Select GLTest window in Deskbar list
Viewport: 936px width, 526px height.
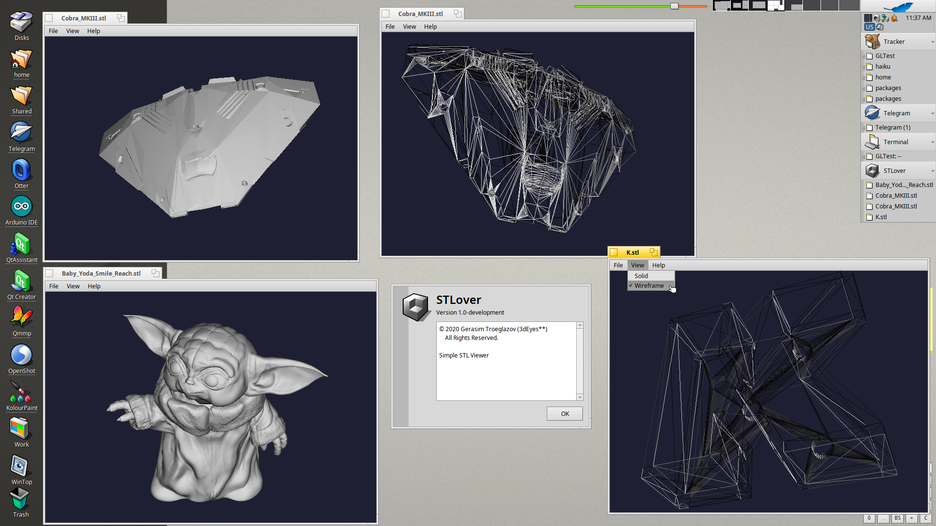tap(898, 56)
